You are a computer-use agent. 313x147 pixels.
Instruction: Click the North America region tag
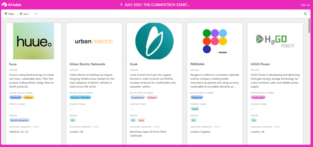click(19, 120)
